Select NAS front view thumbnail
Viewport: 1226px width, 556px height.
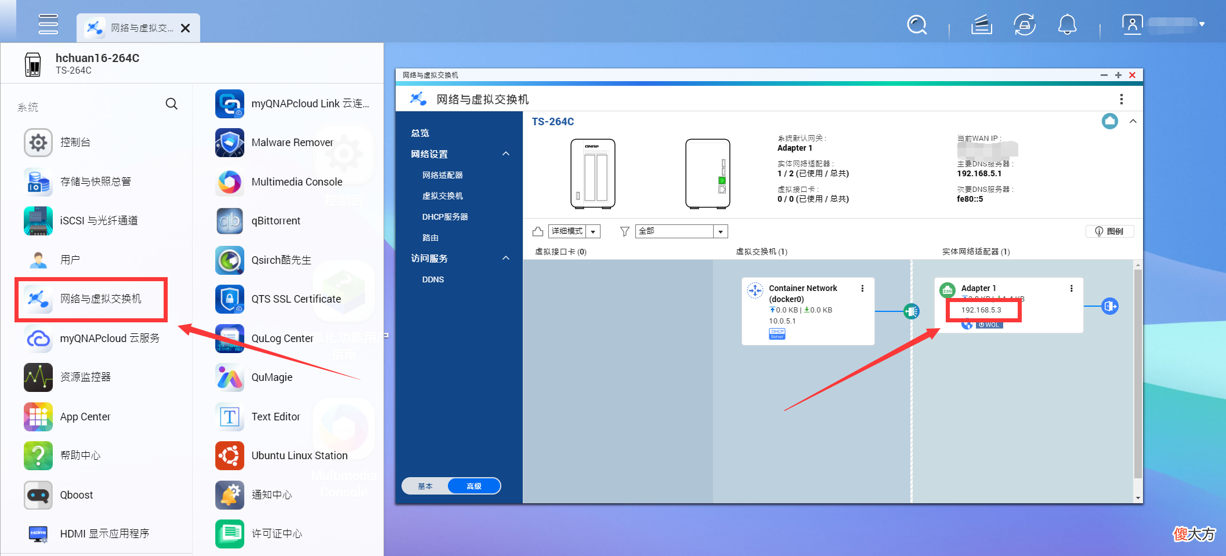point(592,173)
